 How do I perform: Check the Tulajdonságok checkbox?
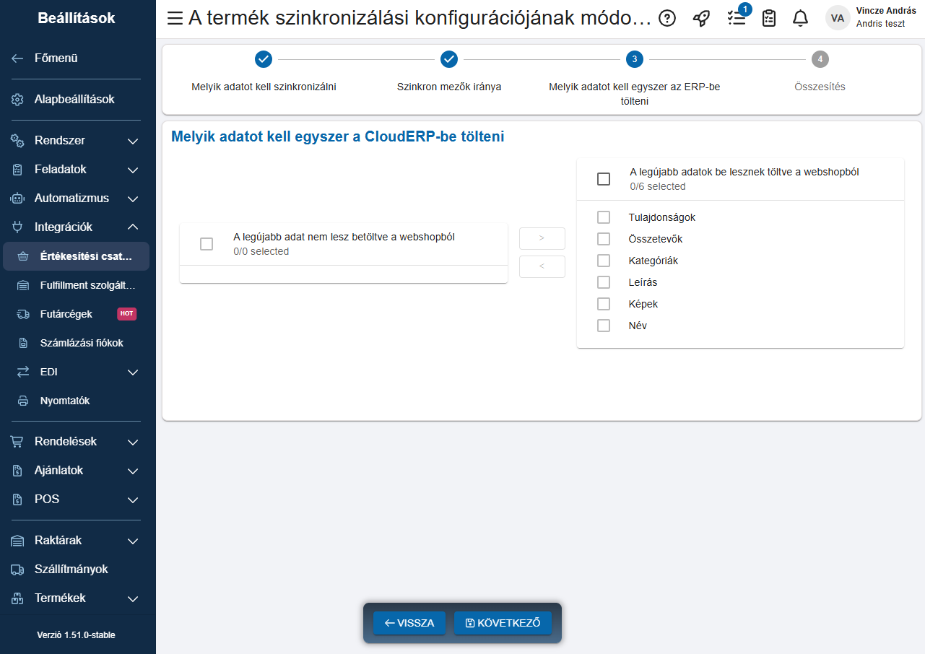604,217
